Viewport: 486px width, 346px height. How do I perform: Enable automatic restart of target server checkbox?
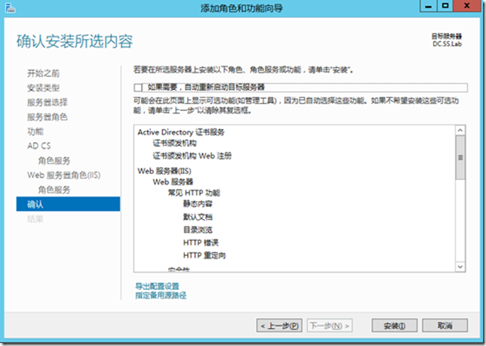(138, 88)
